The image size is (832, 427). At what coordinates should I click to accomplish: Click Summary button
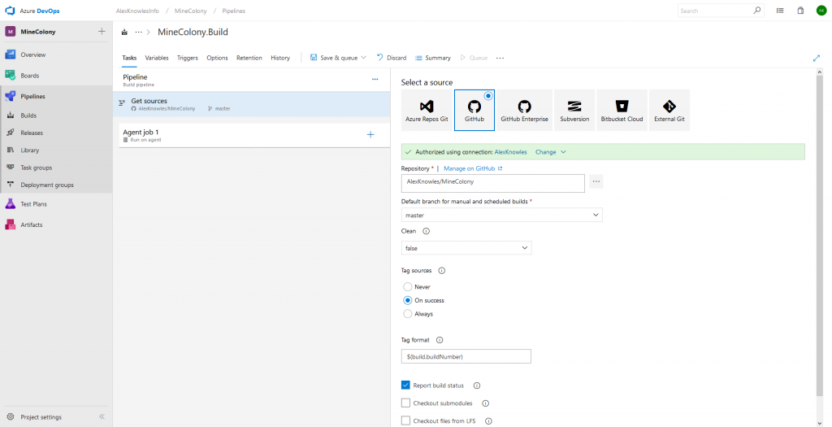click(x=433, y=58)
